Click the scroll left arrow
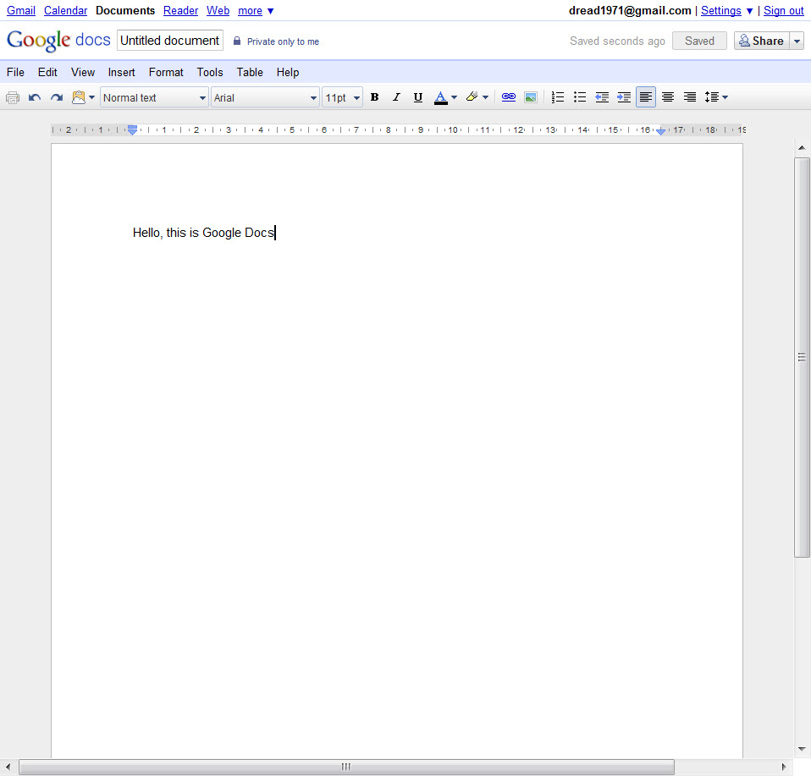This screenshot has width=811, height=776. click(x=8, y=767)
